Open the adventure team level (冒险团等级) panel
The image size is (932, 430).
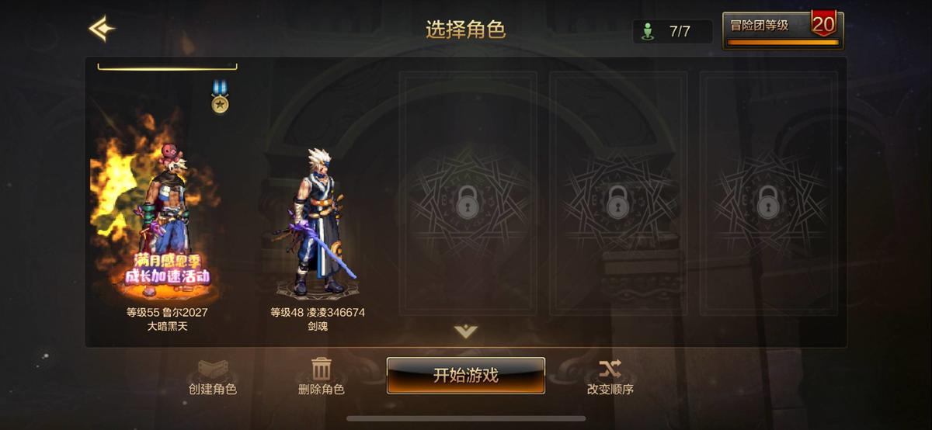(783, 31)
